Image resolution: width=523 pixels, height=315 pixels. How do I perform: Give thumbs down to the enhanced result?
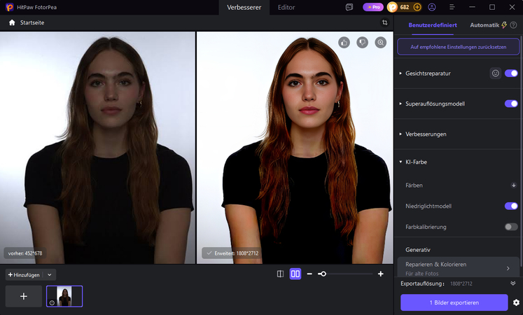(362, 42)
